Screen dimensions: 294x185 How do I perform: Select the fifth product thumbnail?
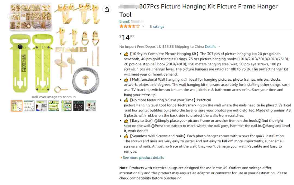(66, 106)
